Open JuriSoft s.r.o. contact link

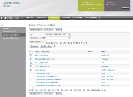point(40,70)
